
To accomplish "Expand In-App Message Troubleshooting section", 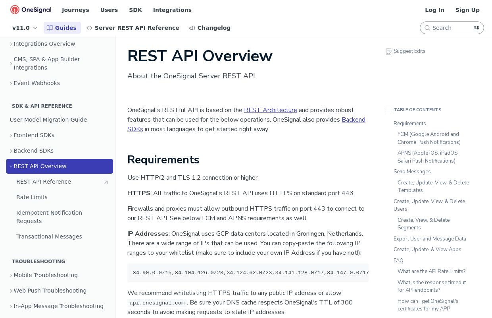I will click(11, 306).
